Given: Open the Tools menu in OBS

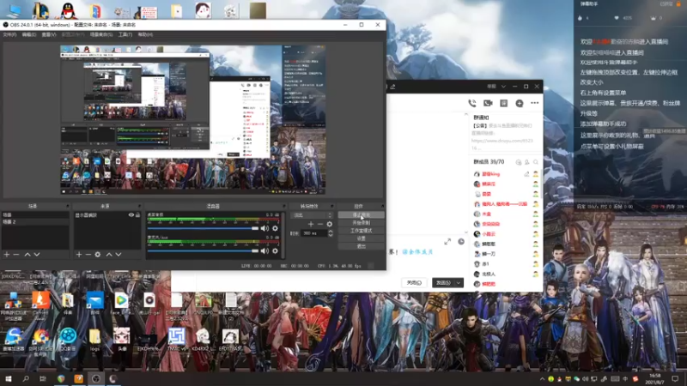Looking at the screenshot, I should 125,34.
